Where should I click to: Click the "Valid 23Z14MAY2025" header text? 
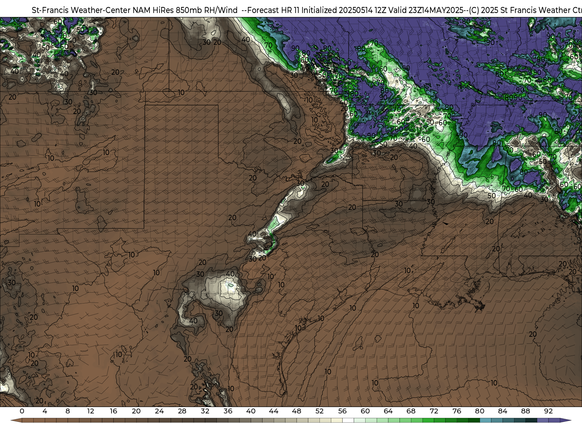(x=426, y=10)
